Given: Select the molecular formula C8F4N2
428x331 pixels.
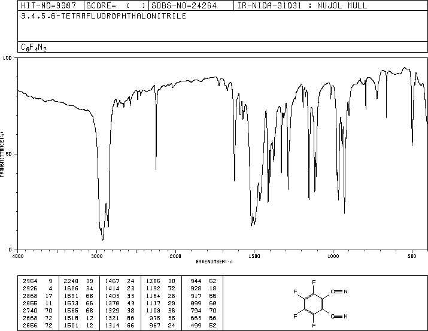Looking at the screenshot, I should [34, 47].
